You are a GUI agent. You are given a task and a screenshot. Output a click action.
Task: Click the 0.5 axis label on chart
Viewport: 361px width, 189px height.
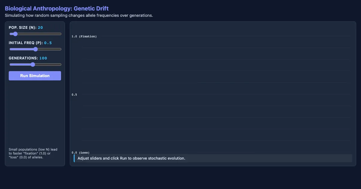[74, 94]
